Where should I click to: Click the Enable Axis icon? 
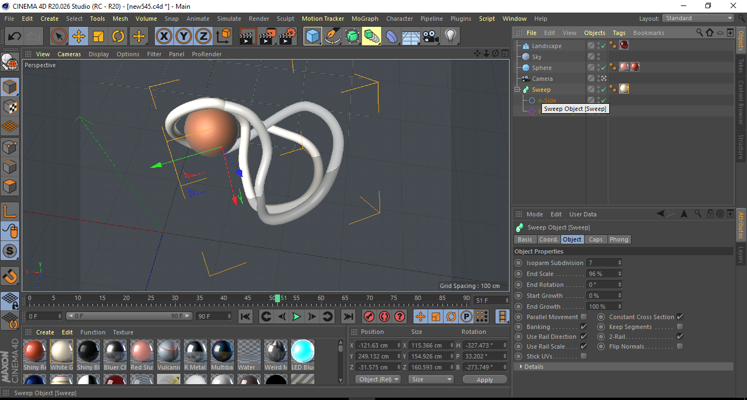[x=10, y=211]
